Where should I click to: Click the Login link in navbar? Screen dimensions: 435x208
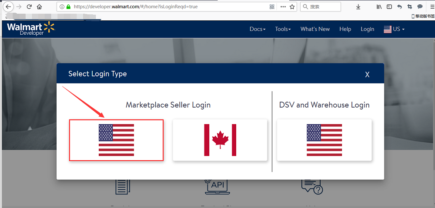367,29
